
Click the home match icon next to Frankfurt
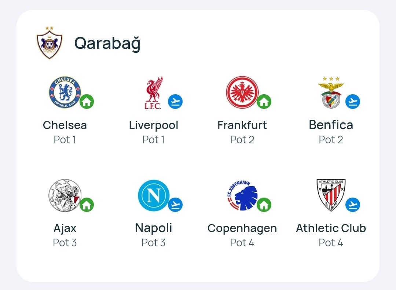coord(264,102)
